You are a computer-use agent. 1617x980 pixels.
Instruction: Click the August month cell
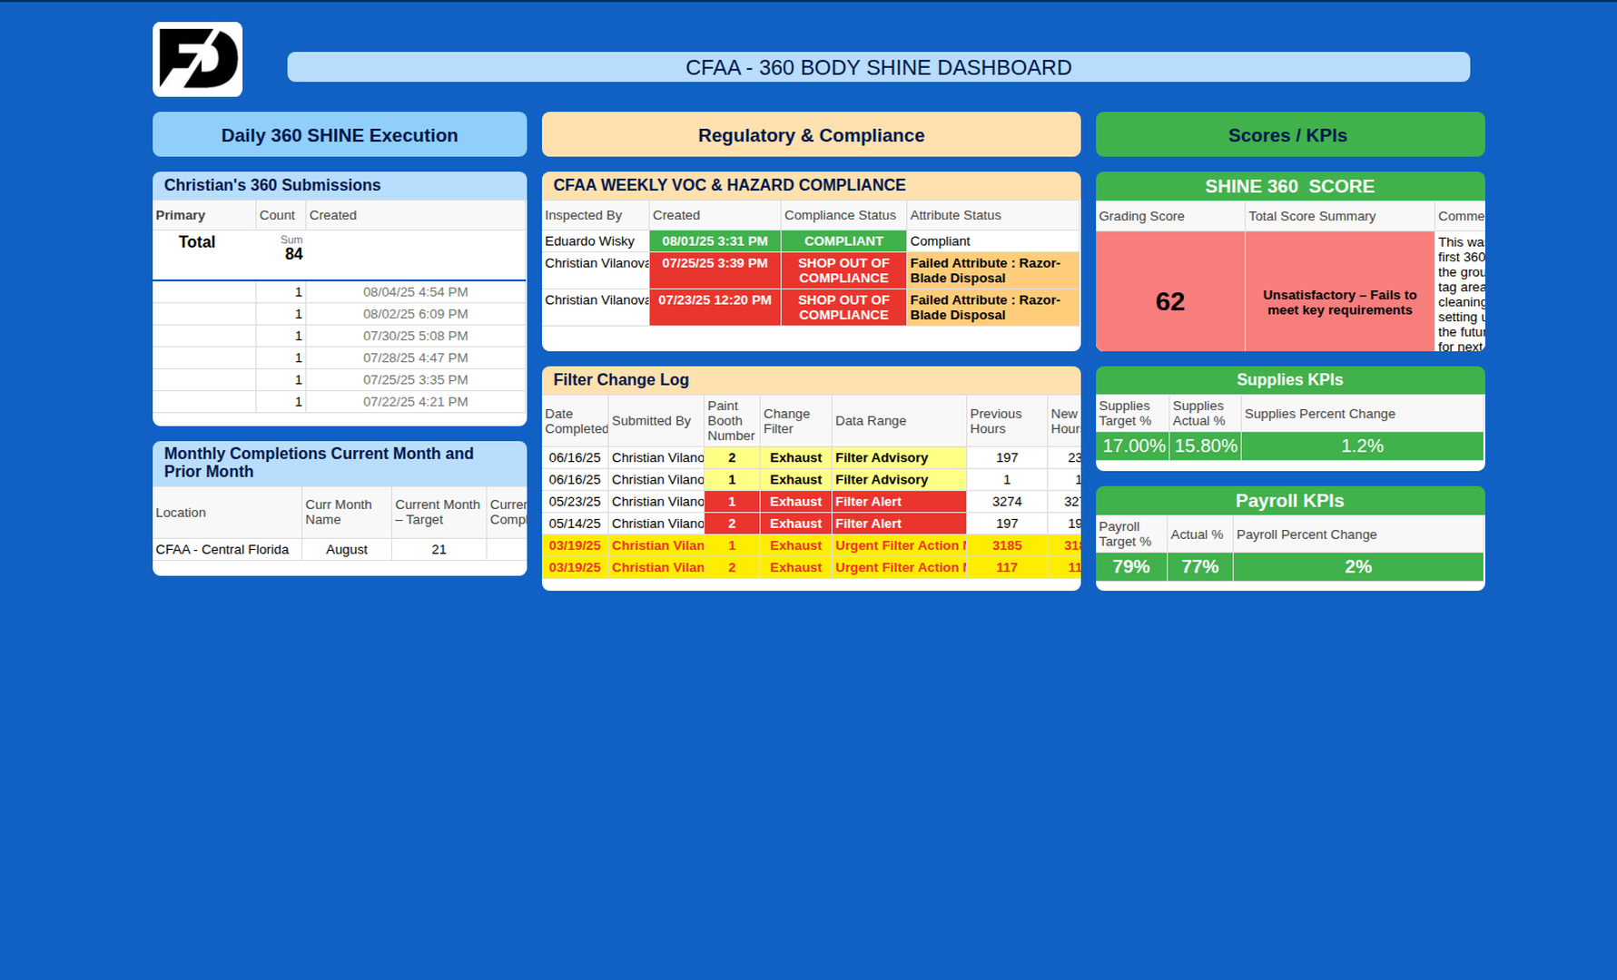(347, 549)
